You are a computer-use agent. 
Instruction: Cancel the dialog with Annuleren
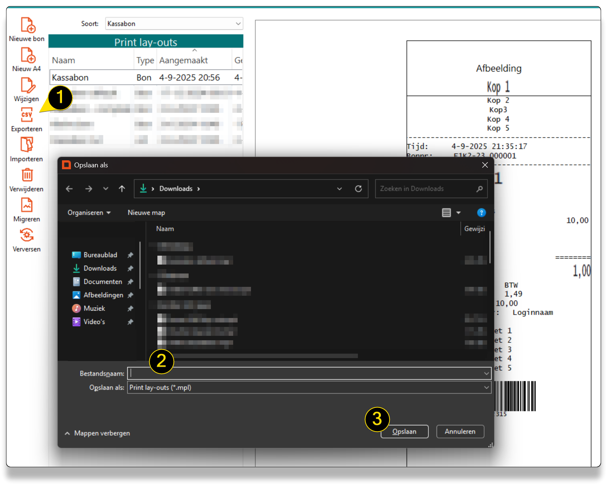coord(460,432)
